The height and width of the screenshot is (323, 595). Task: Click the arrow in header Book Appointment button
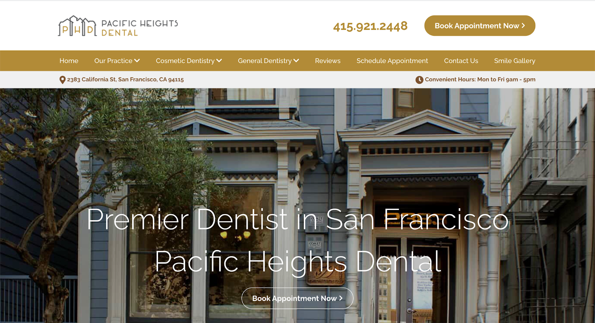(523, 26)
